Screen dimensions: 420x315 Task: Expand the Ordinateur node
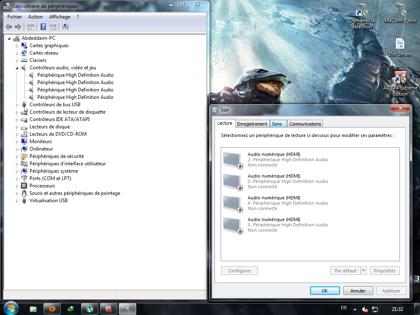point(17,149)
